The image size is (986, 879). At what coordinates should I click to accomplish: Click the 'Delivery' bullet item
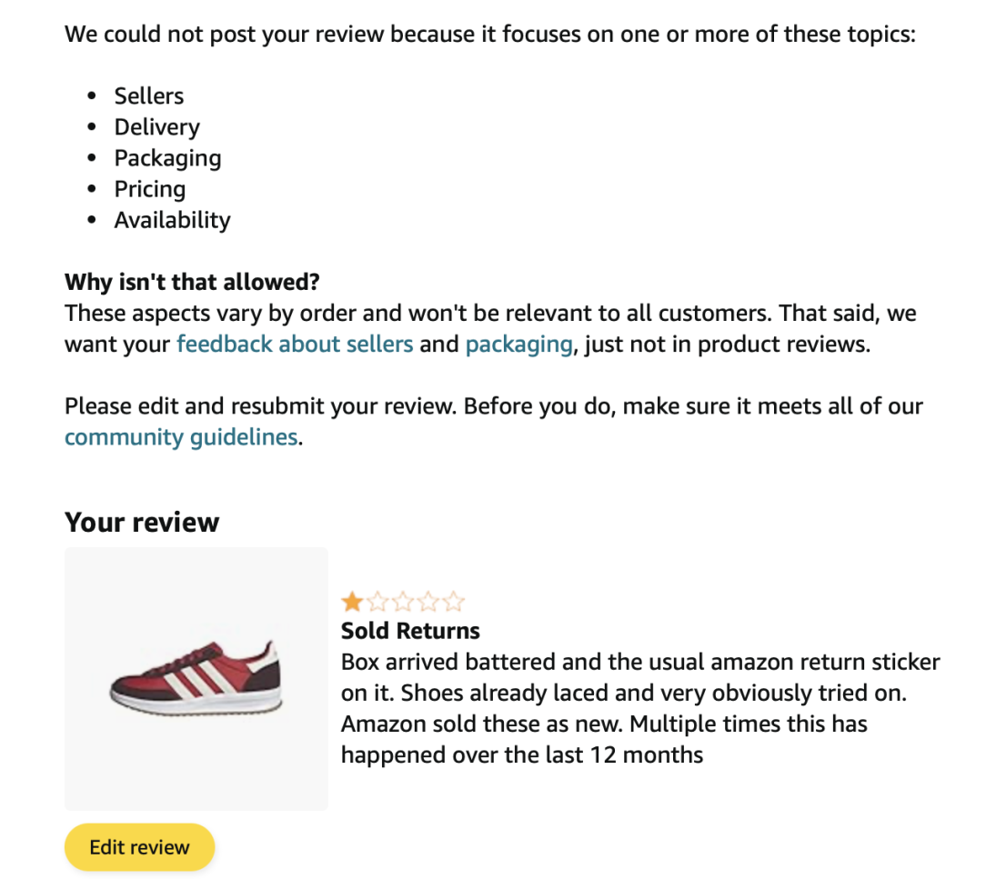coord(156,127)
